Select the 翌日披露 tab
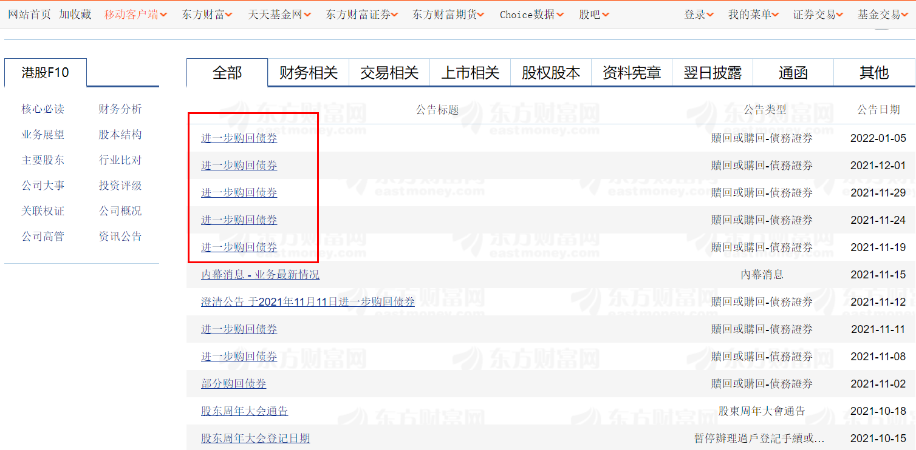This screenshot has width=916, height=450. (x=713, y=73)
